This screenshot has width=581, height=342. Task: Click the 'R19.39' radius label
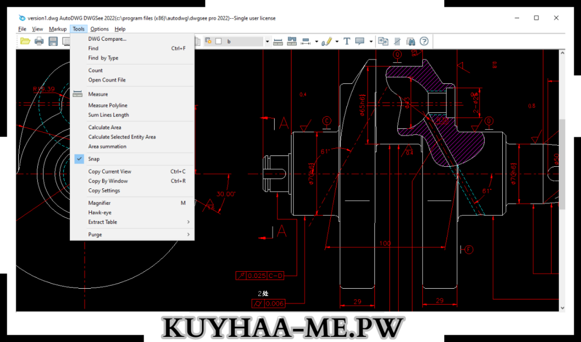coord(44,89)
